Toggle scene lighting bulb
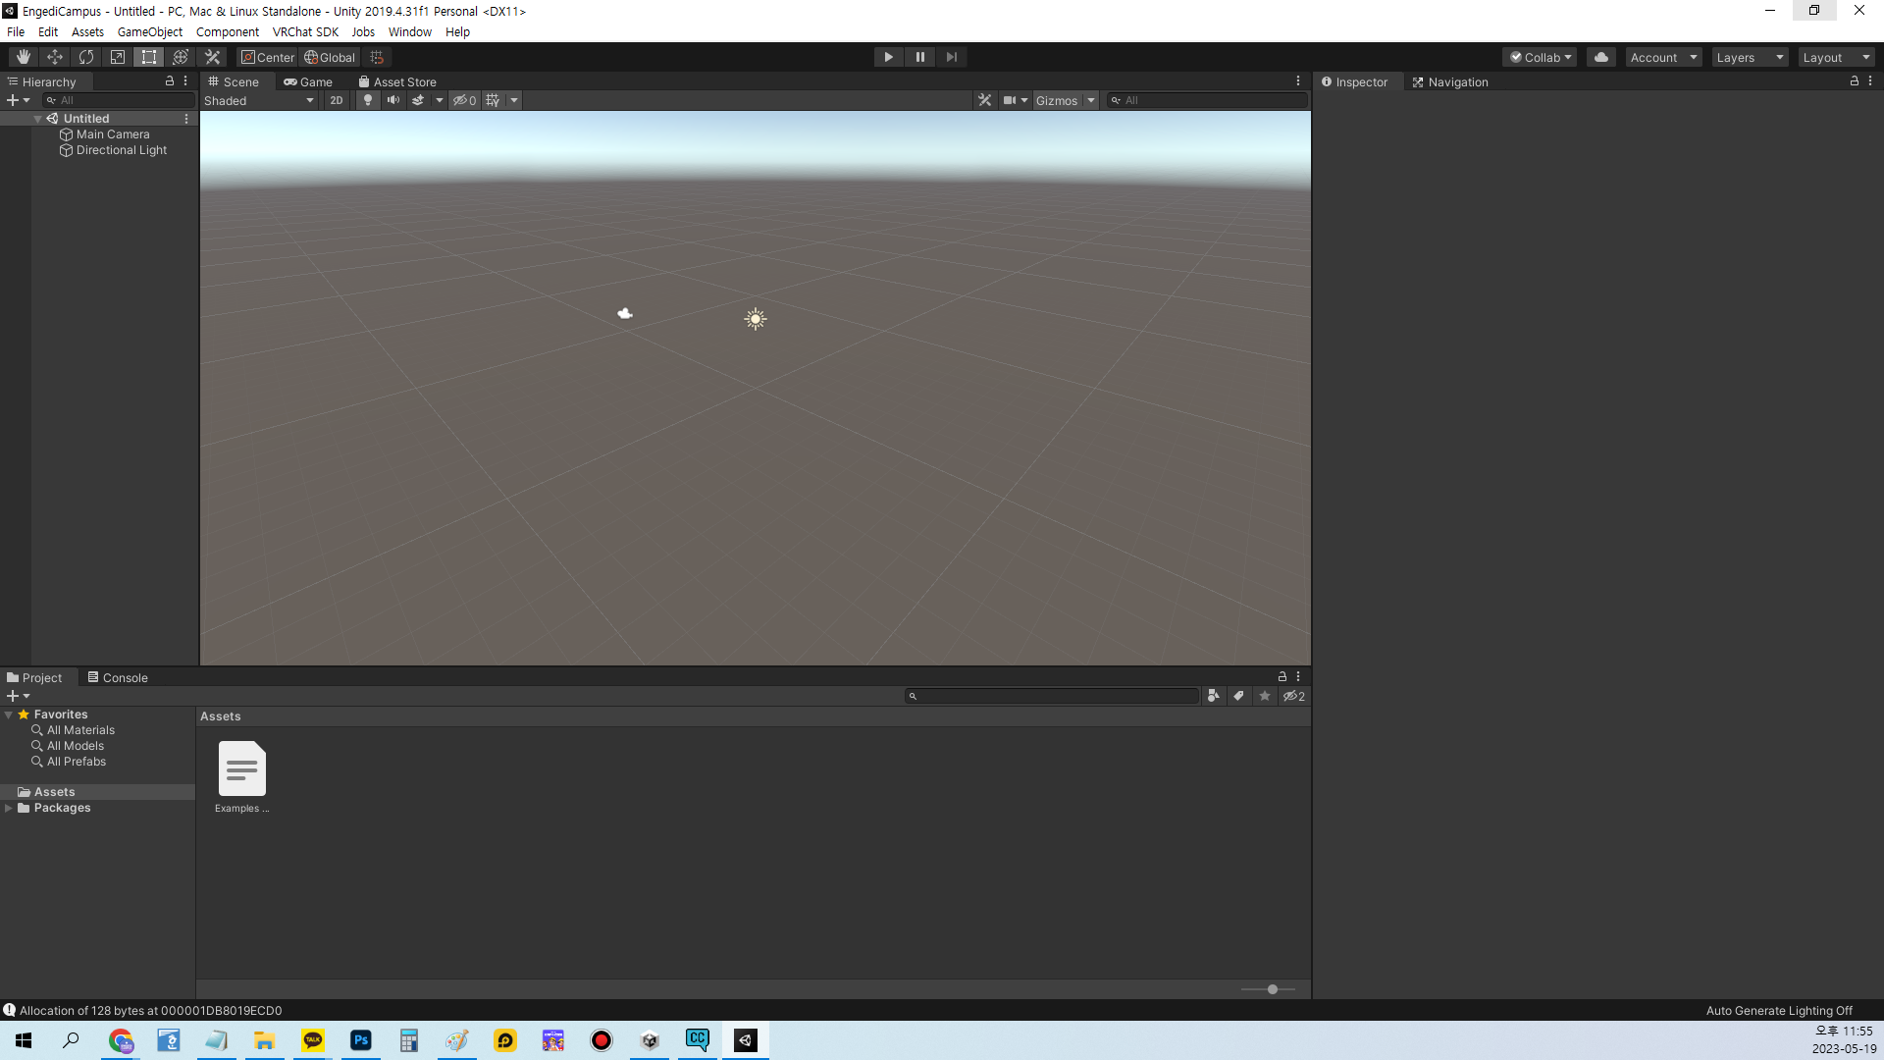This screenshot has width=1884, height=1060. point(368,100)
